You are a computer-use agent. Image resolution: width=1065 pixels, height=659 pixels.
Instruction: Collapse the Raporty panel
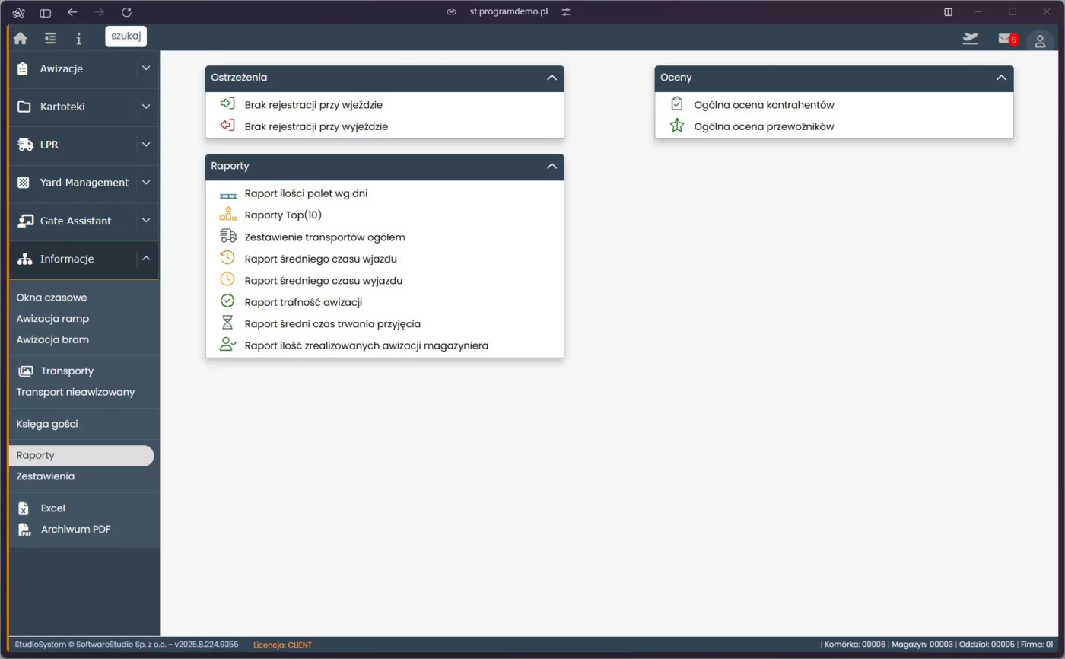pyautogui.click(x=553, y=167)
